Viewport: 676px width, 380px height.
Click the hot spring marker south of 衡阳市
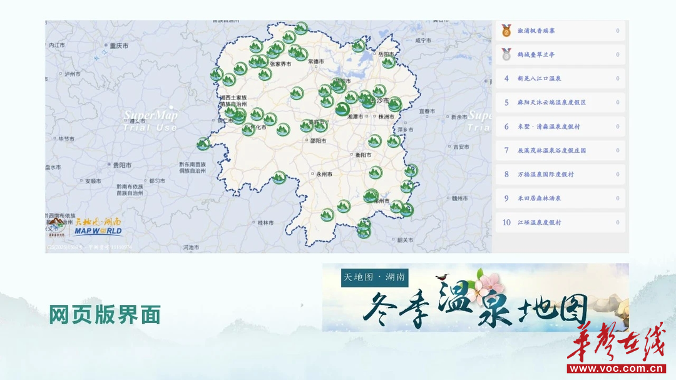[375, 172]
